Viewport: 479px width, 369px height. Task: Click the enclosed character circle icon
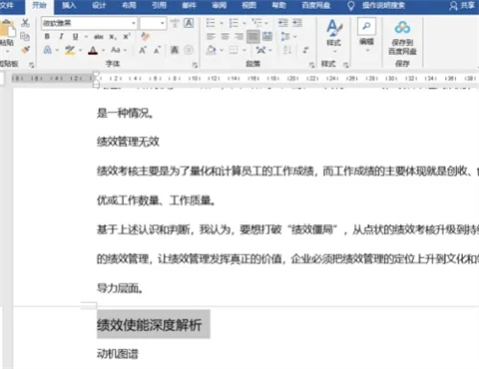click(x=189, y=50)
